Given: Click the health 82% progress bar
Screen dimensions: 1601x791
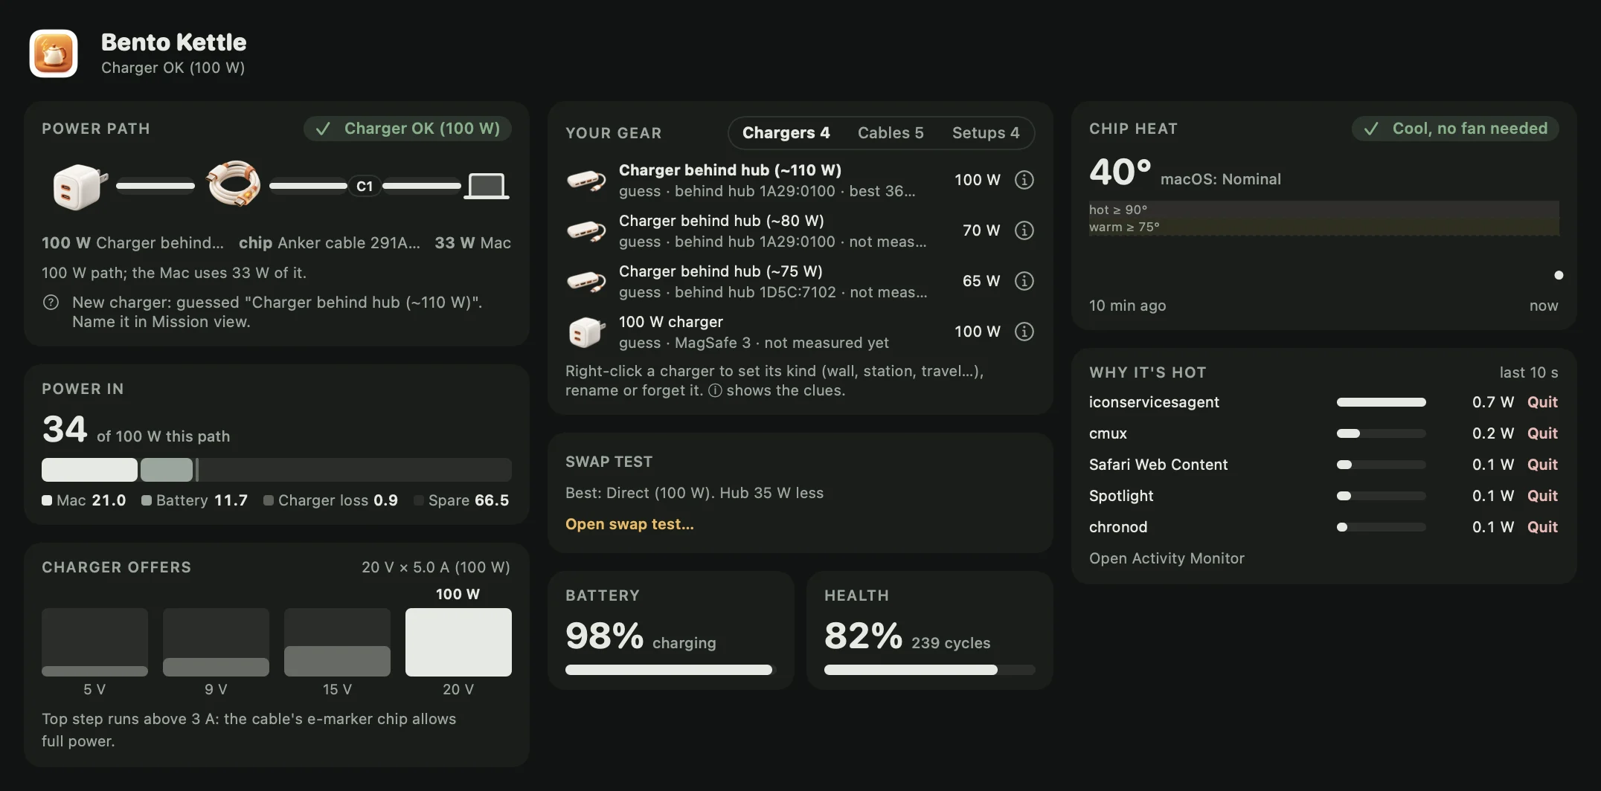Looking at the screenshot, I should click(929, 670).
